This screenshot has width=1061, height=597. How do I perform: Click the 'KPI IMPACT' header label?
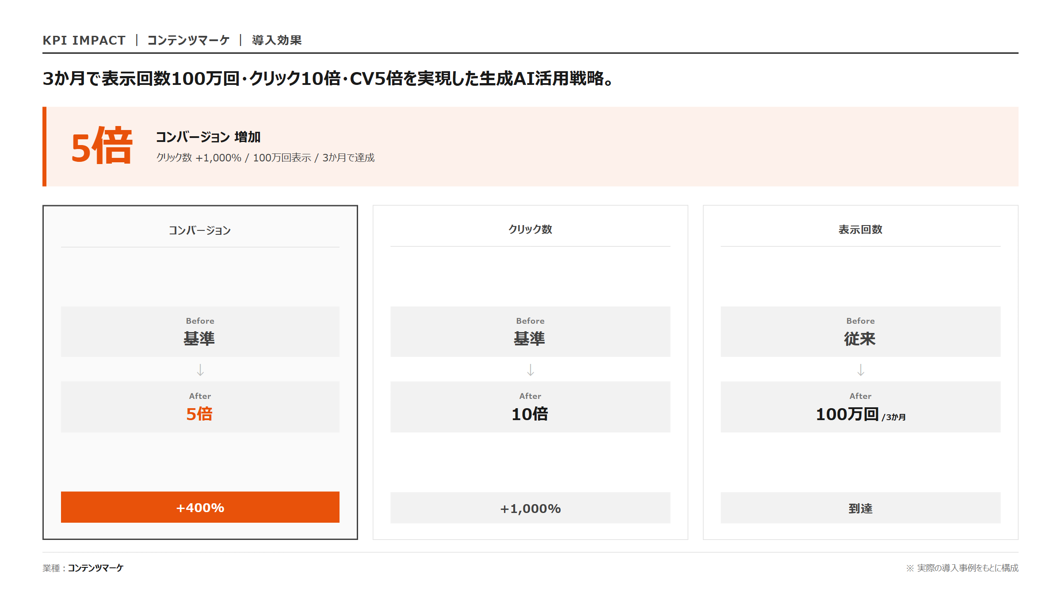click(x=84, y=40)
